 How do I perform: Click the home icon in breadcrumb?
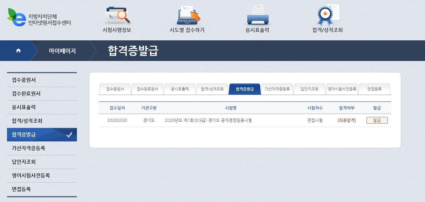coord(18,51)
